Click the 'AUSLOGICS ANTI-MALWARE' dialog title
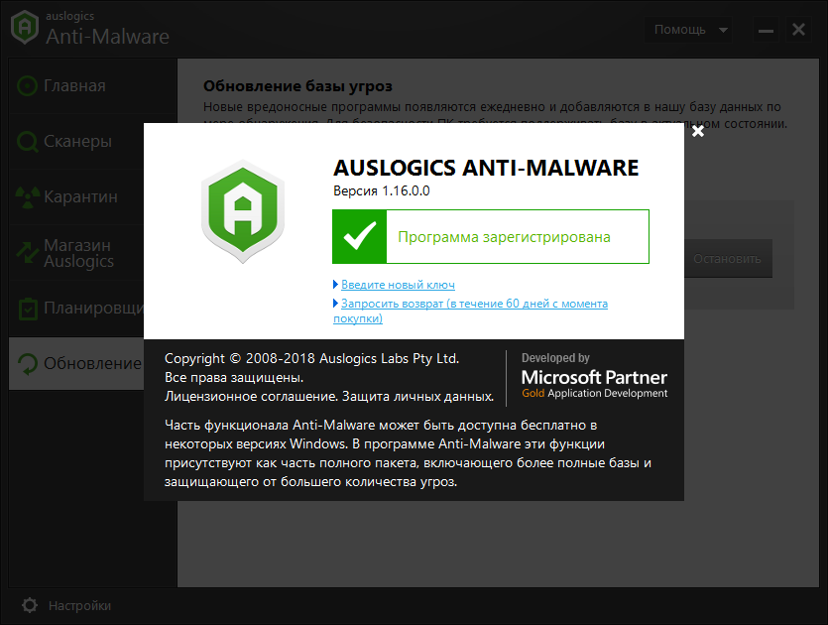Screen dimensions: 828x625 [x=486, y=168]
